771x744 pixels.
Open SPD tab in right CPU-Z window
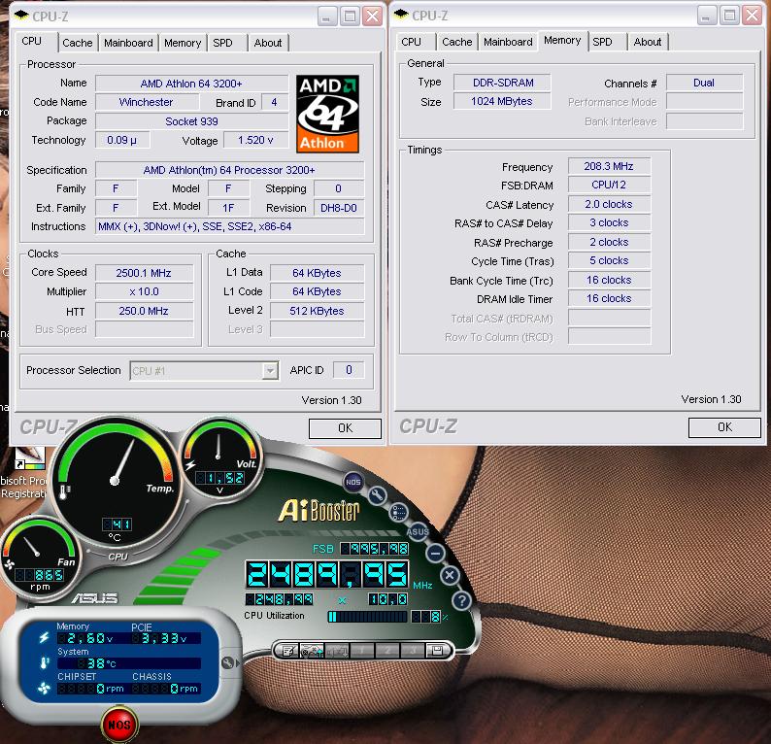point(602,42)
